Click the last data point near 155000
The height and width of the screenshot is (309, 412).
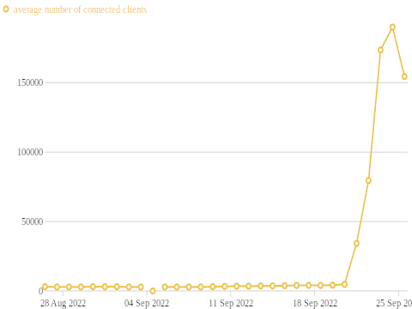click(x=404, y=76)
